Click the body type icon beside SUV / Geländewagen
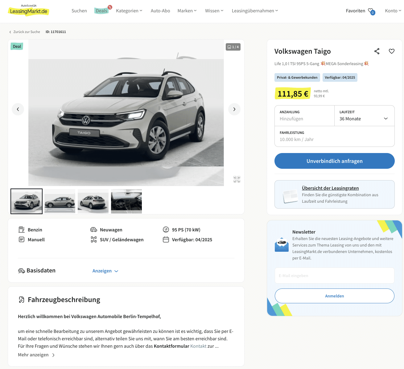This screenshot has width=404, height=369. point(94,239)
